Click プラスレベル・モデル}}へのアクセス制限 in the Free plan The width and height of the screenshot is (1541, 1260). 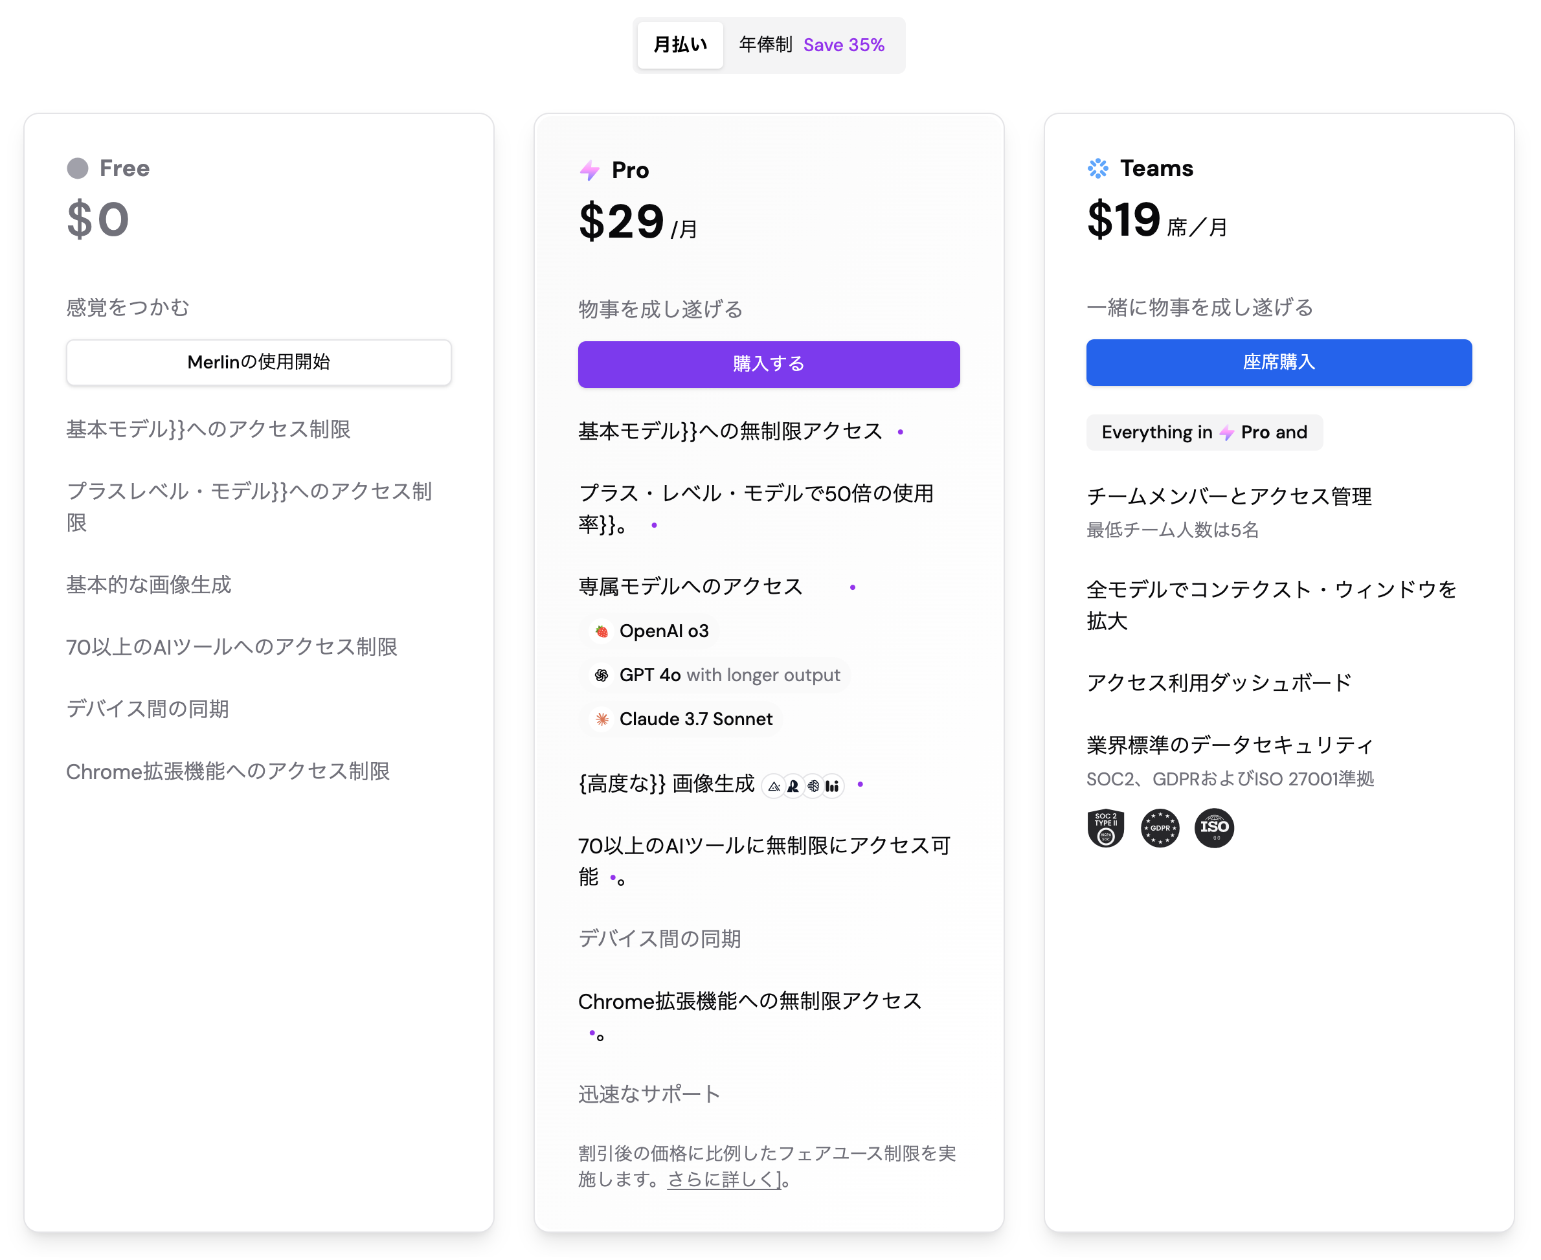coord(250,508)
